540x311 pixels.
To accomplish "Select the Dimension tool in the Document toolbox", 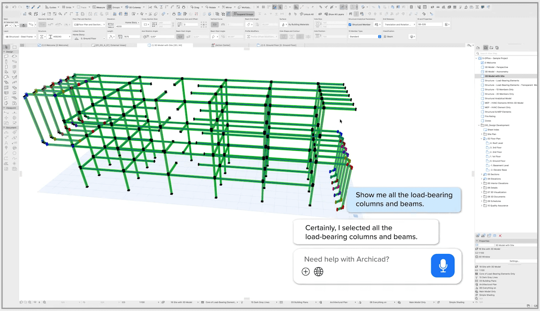I will click(x=6, y=133).
